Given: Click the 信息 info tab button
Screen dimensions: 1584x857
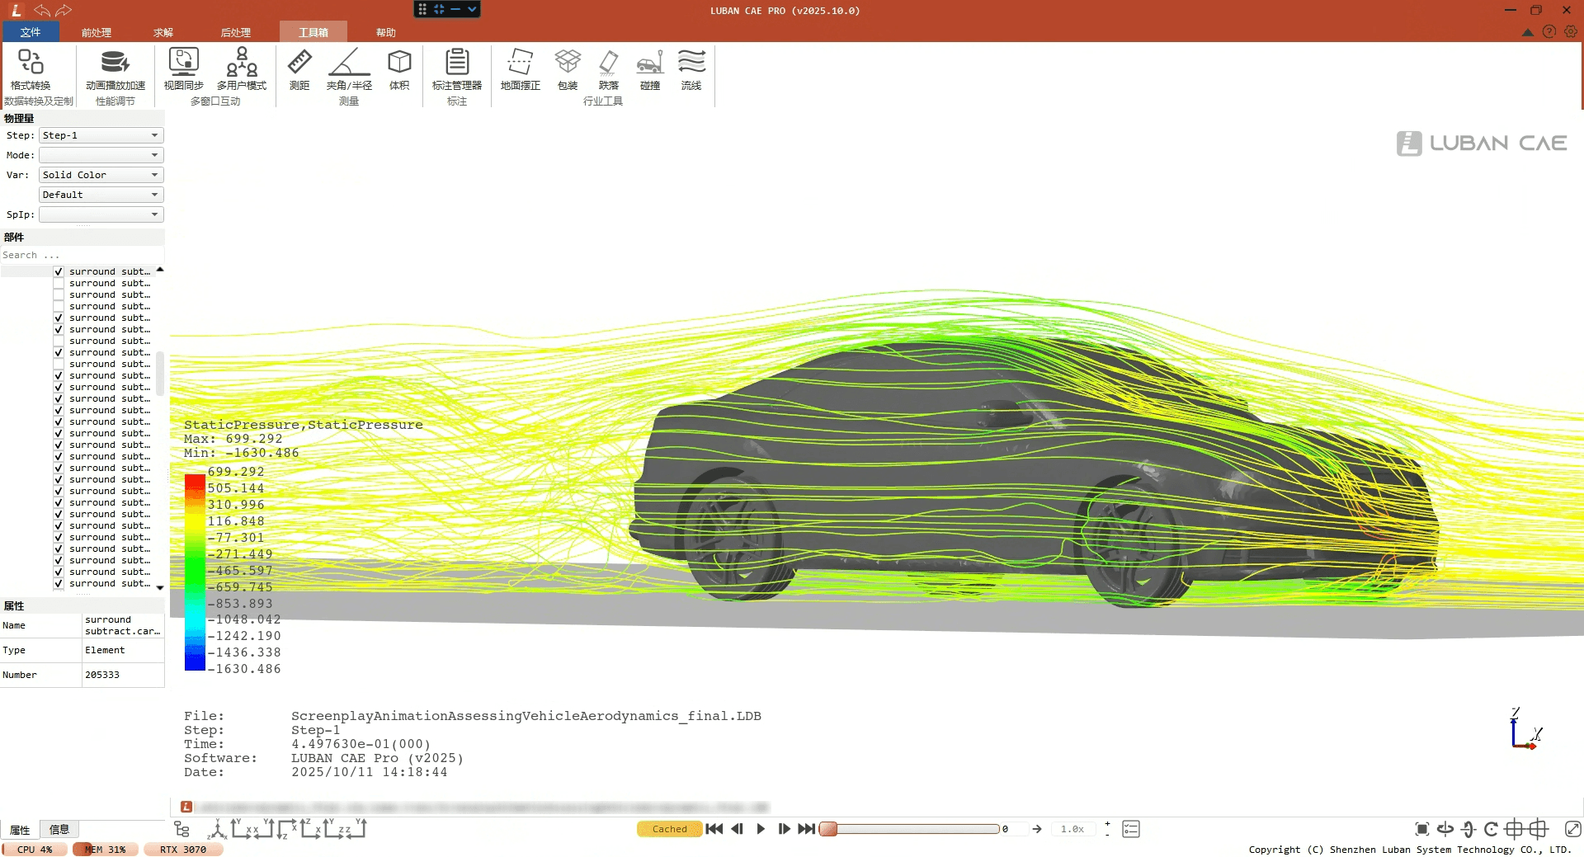Looking at the screenshot, I should [x=59, y=830].
